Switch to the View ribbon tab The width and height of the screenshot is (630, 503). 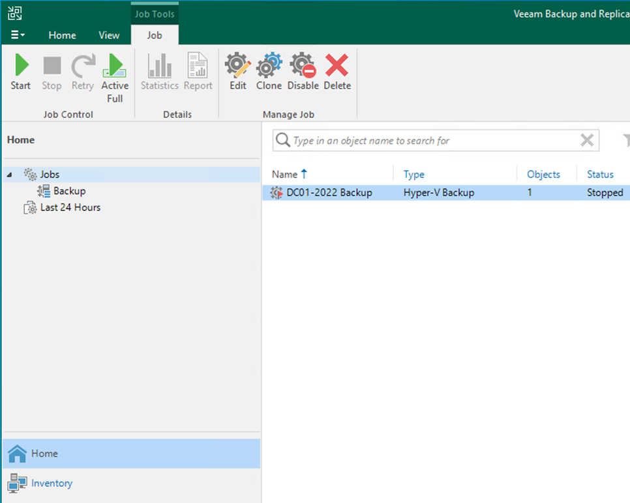(x=109, y=35)
